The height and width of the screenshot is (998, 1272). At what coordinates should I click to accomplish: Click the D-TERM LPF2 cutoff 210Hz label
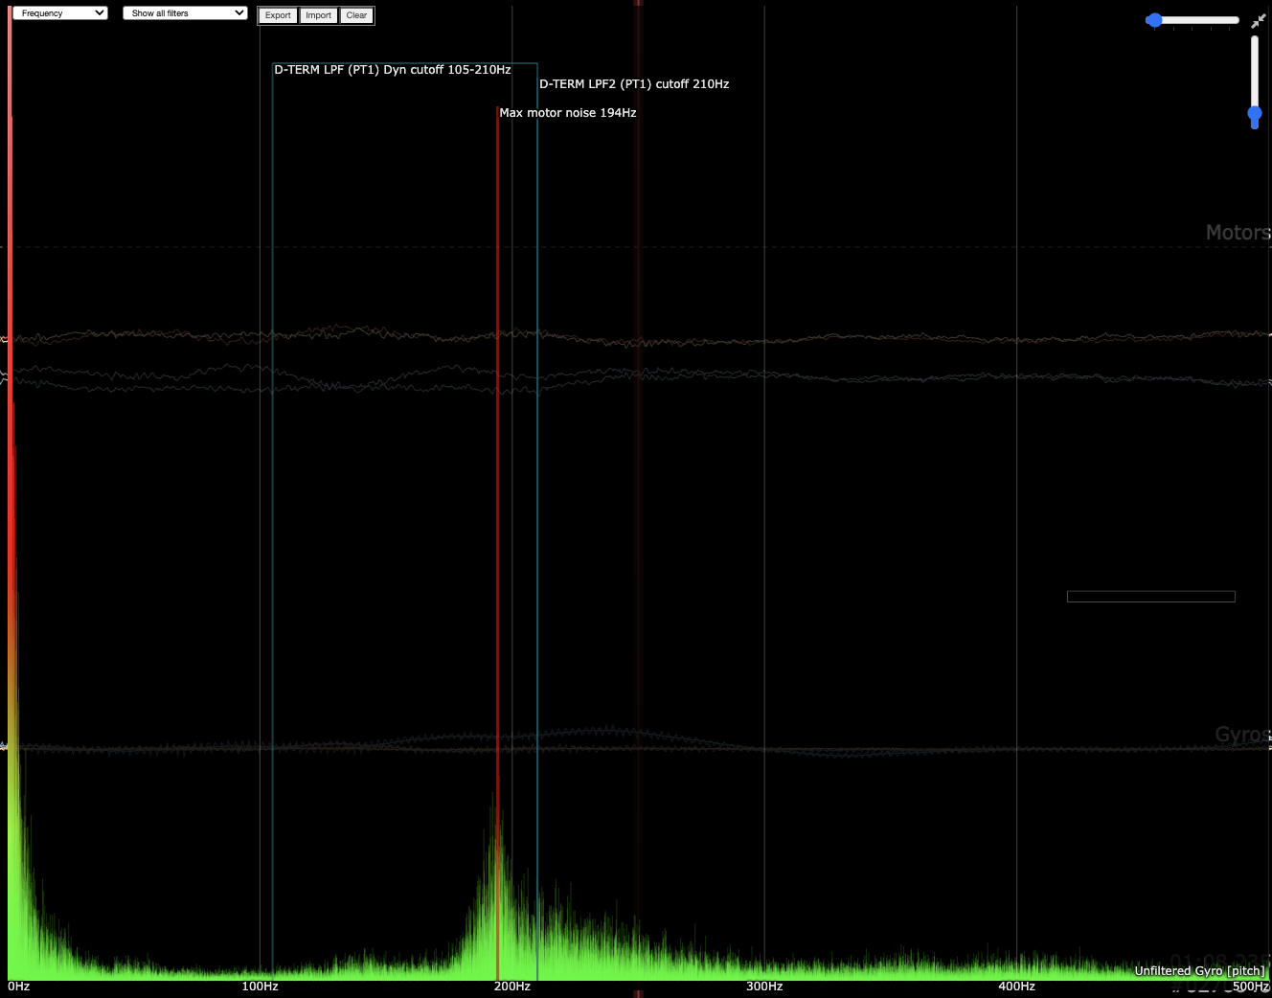(x=634, y=84)
